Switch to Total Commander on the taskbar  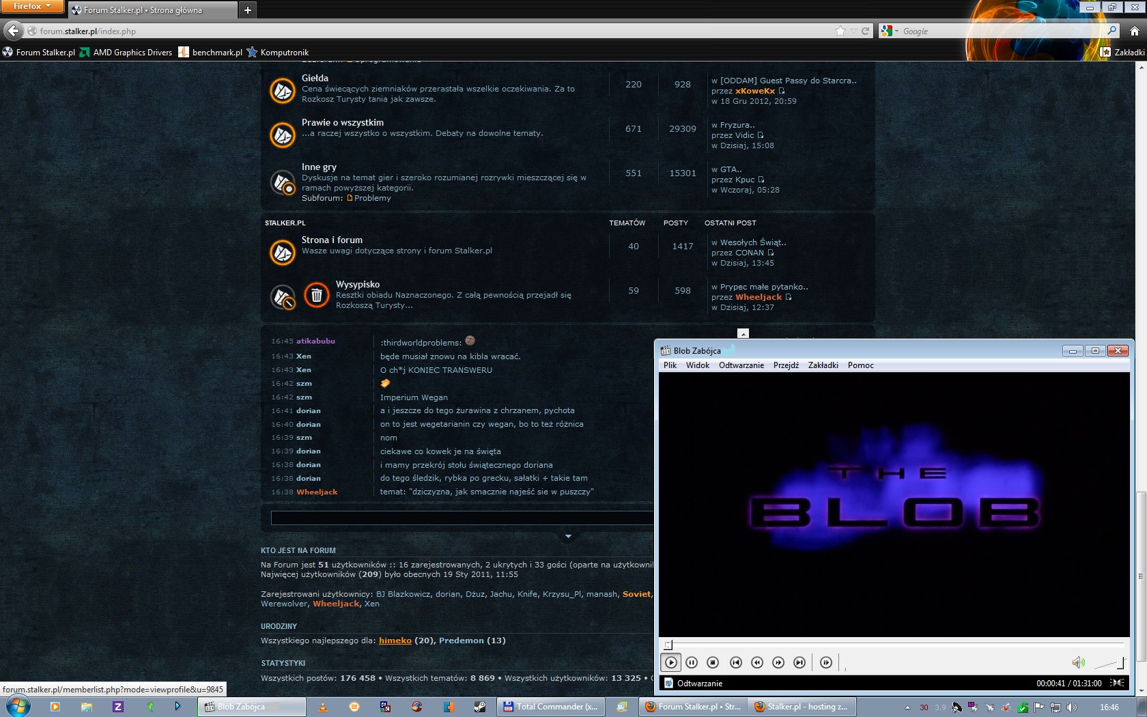(550, 707)
